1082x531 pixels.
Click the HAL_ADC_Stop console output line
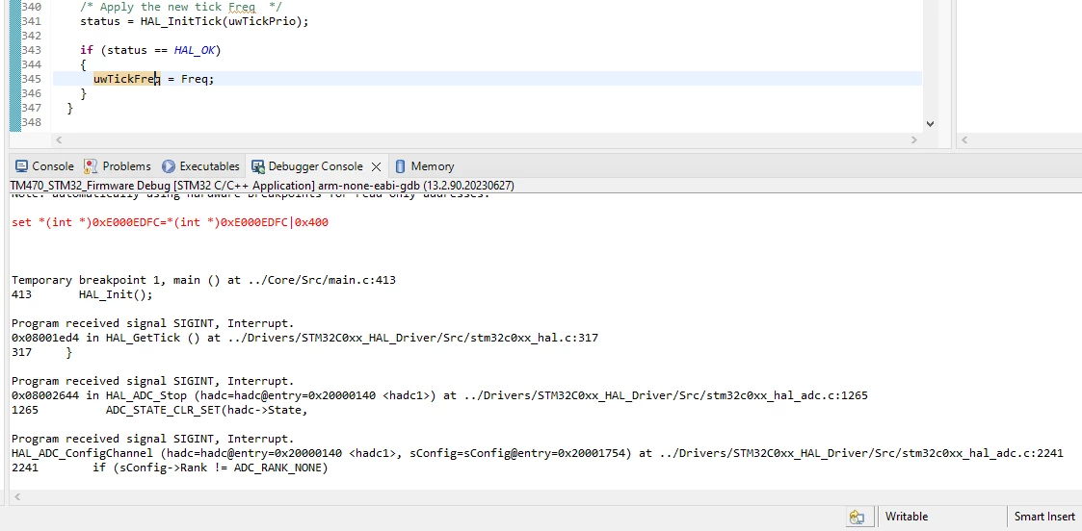[439, 396]
